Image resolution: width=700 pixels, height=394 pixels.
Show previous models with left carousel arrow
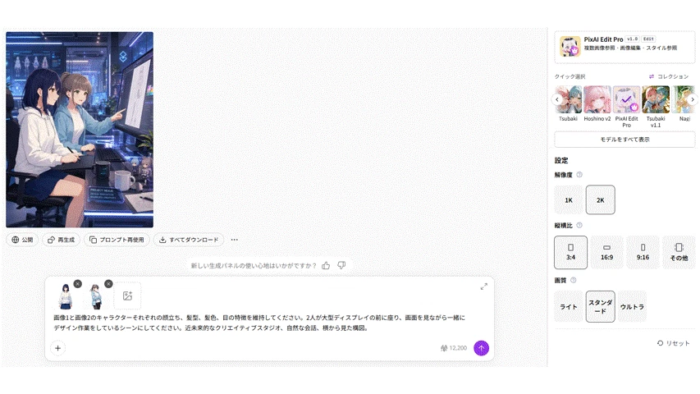557,99
